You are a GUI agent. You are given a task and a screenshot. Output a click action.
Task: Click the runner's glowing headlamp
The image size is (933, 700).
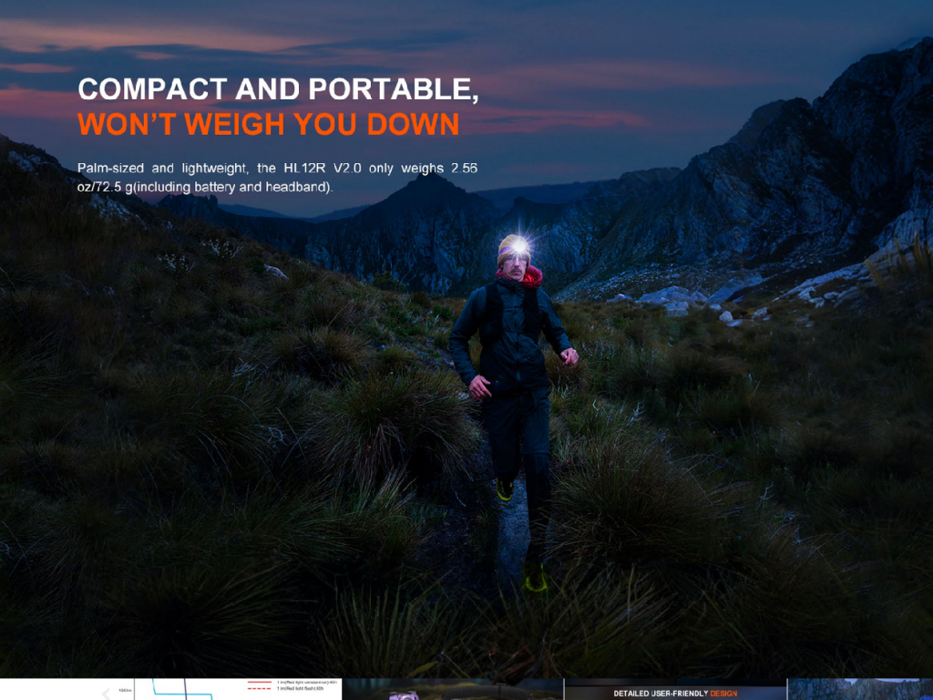point(518,244)
